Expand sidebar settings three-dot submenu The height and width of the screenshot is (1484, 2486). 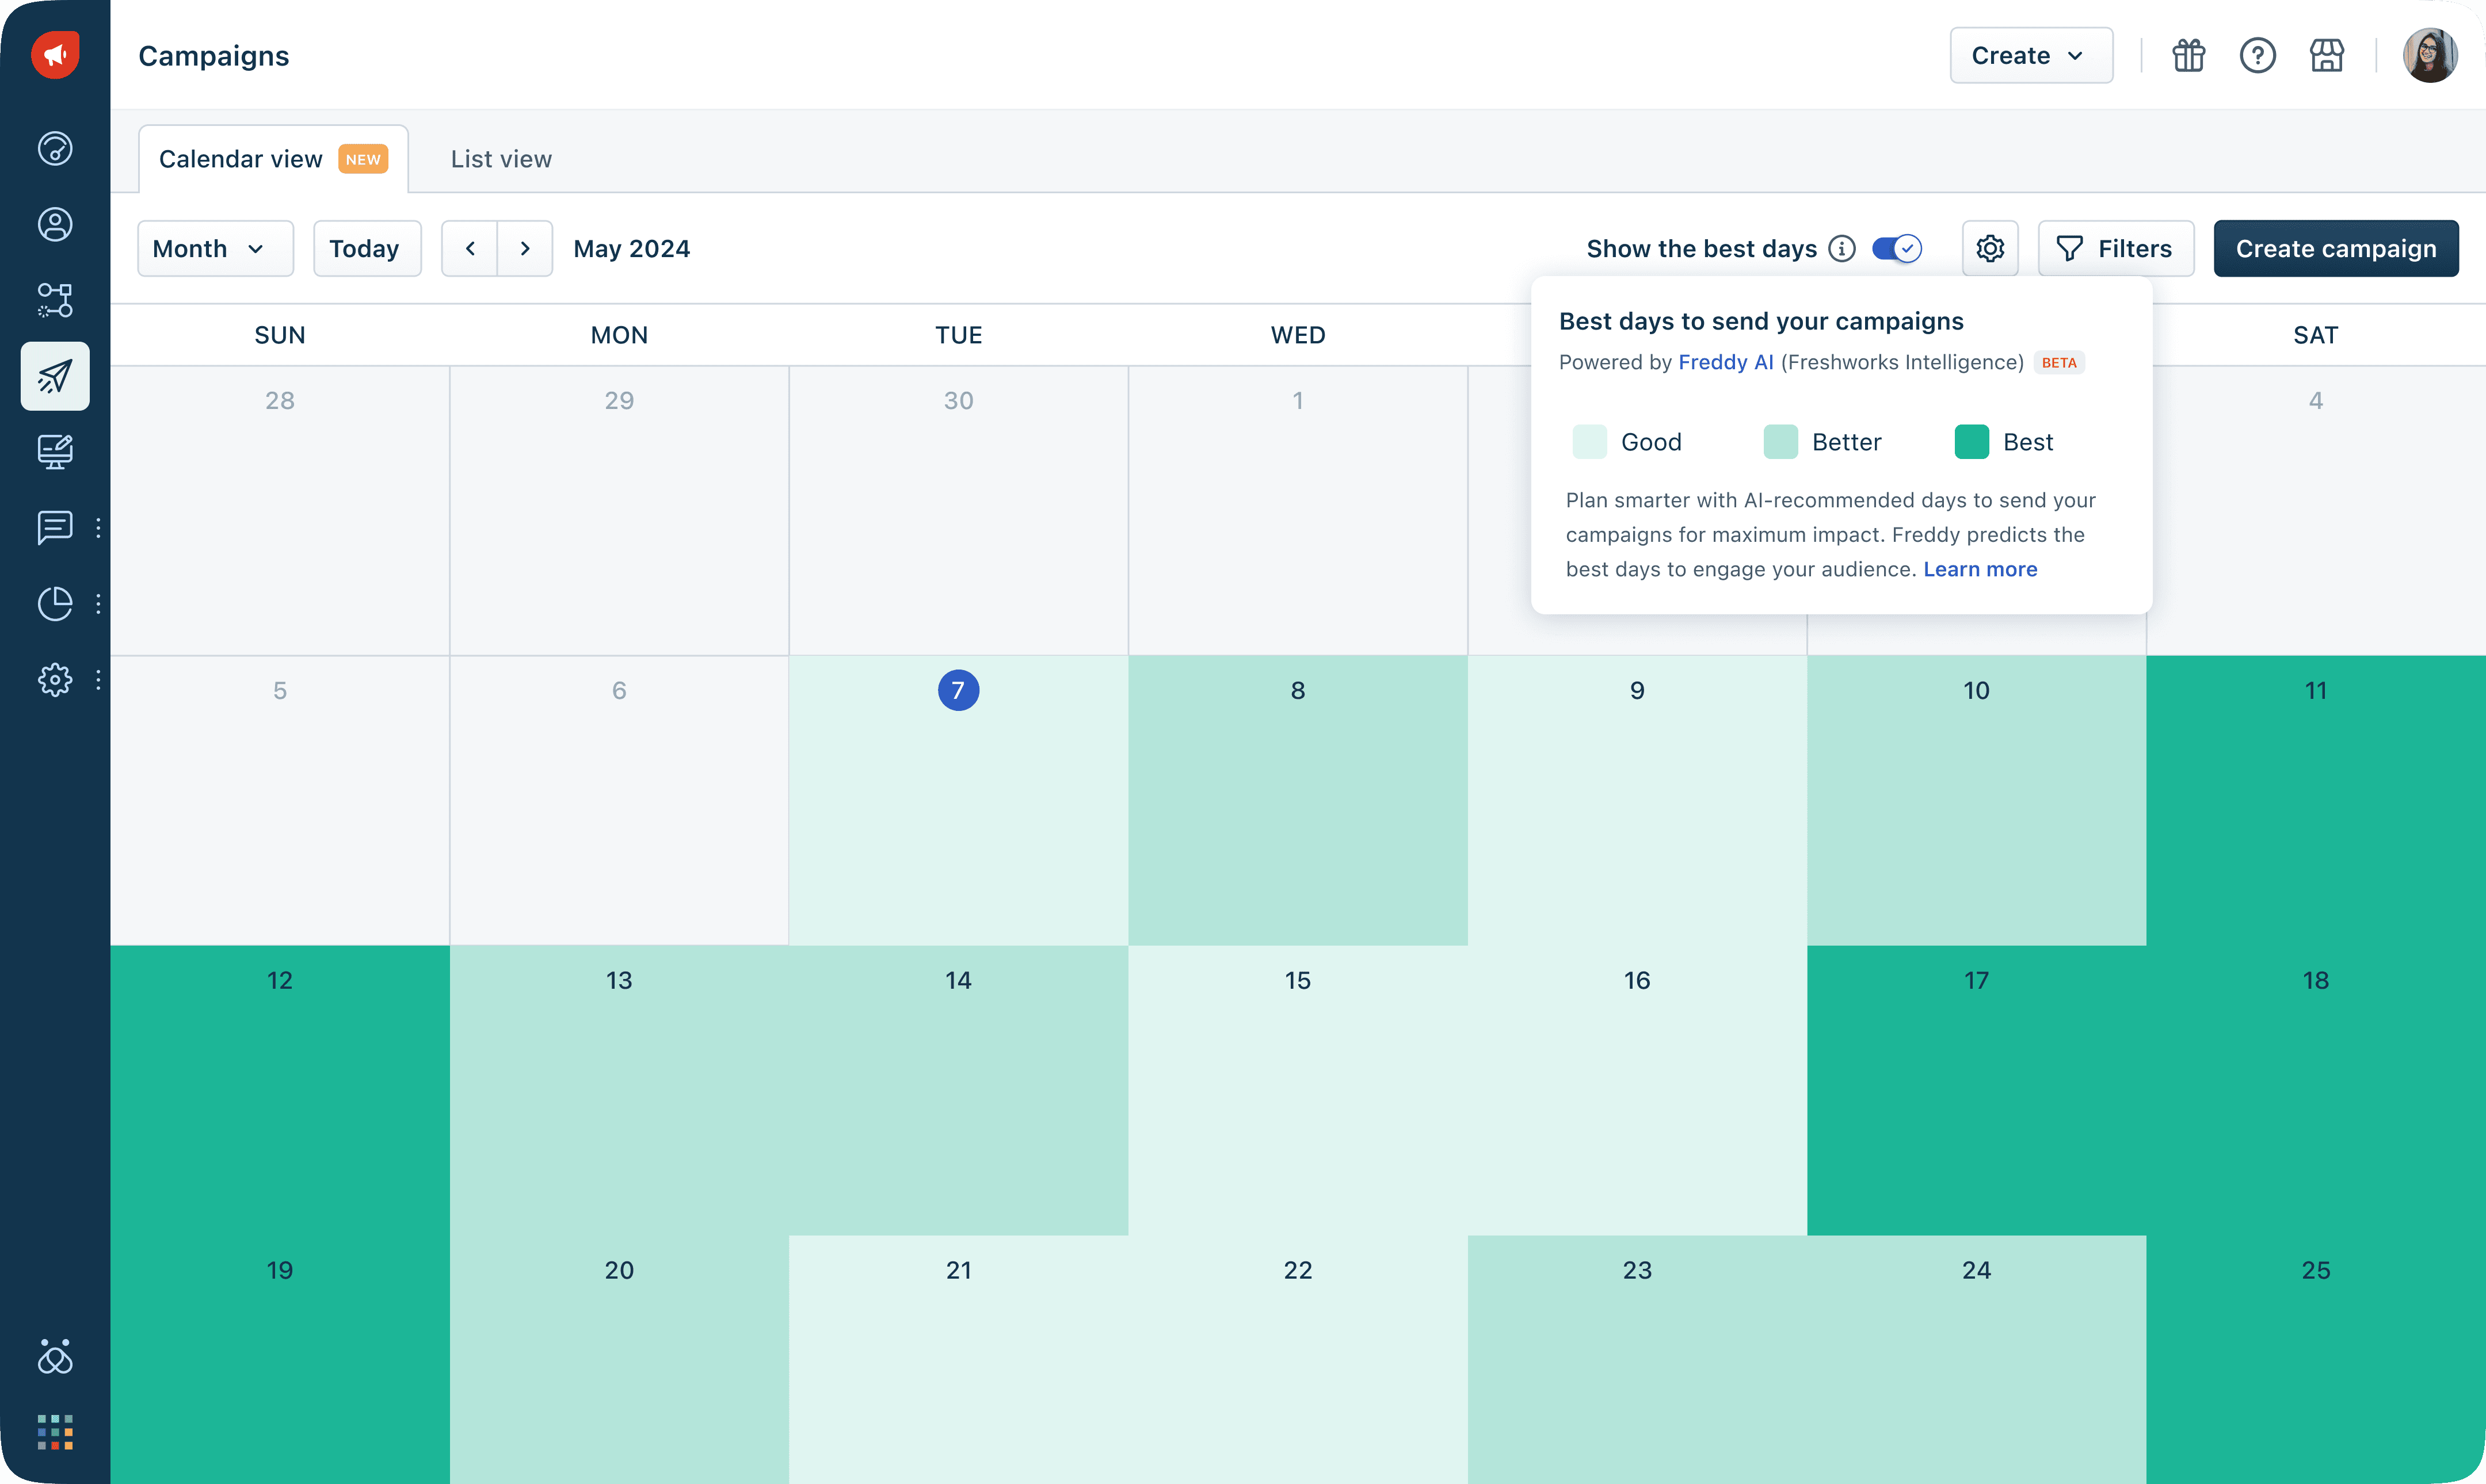tap(98, 680)
